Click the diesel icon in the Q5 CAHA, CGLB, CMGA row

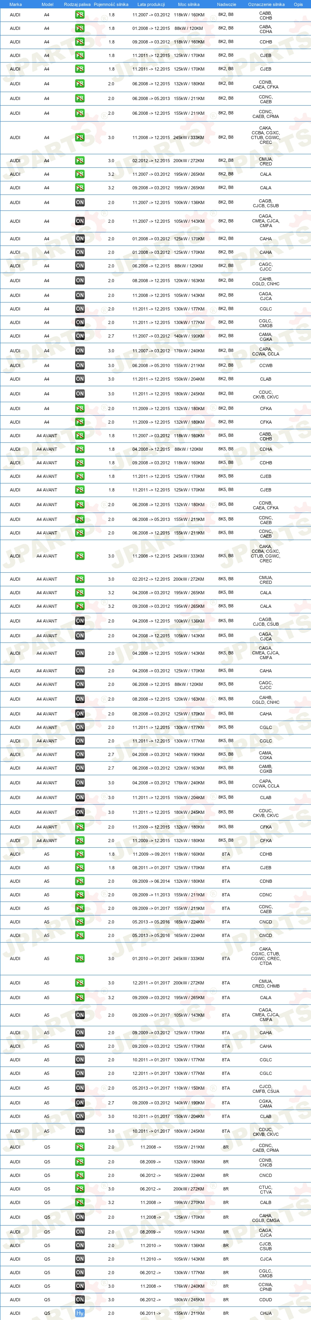80,1217
